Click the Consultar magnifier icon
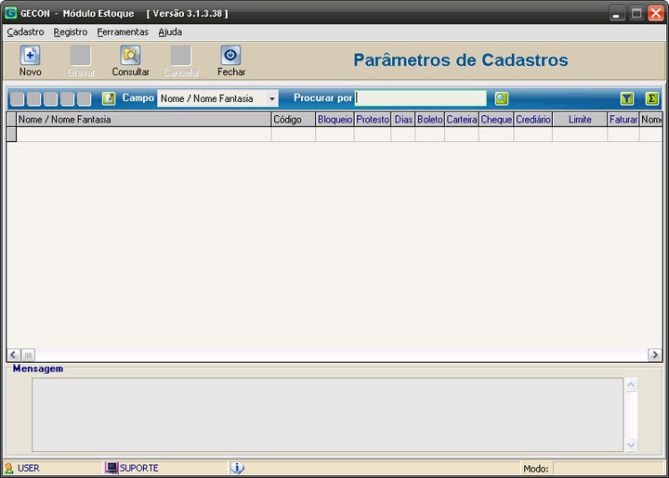The height and width of the screenshot is (478, 669). click(130, 56)
